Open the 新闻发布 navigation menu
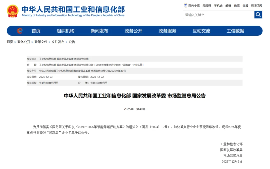The width and height of the screenshot is (270, 169). coord(99,31)
